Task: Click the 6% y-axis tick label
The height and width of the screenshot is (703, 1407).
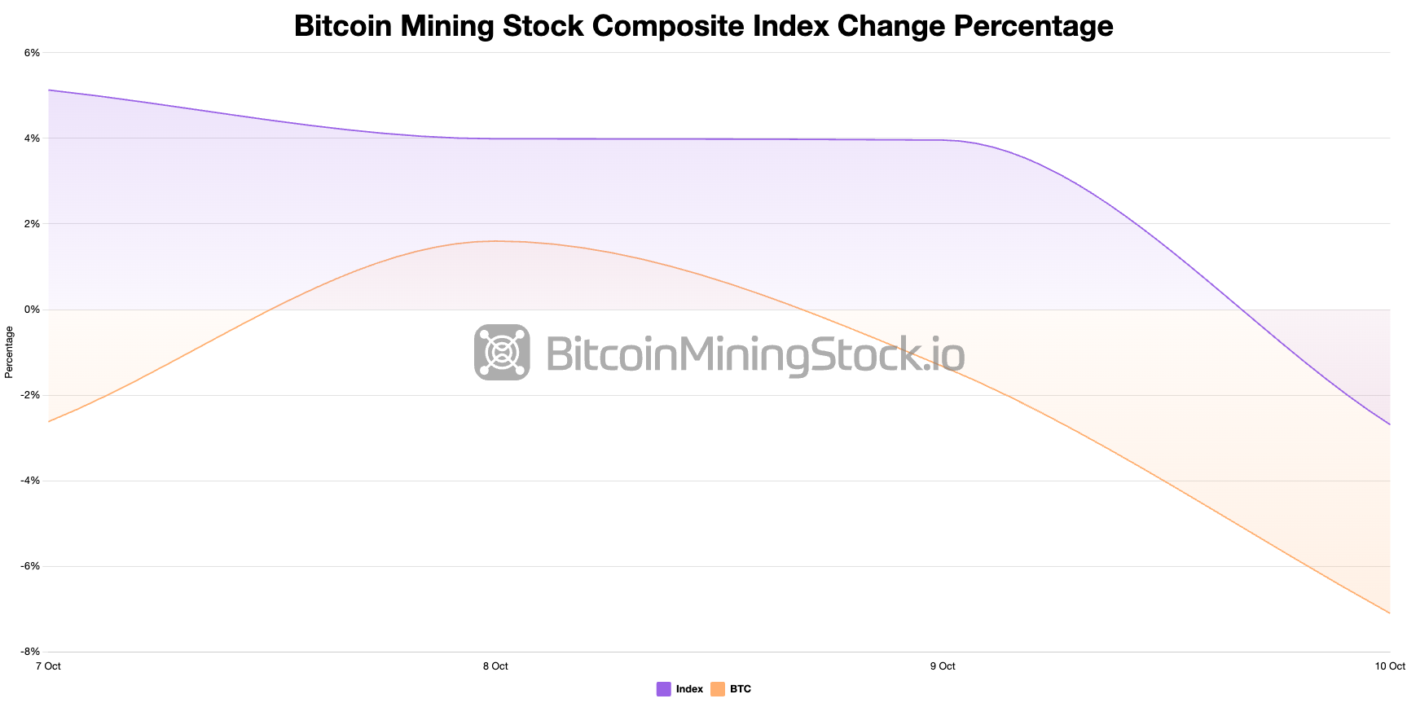Action: [32, 53]
